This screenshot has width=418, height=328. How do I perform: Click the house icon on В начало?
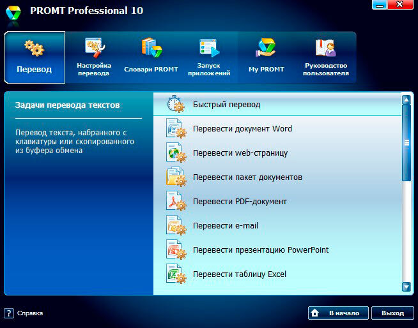coord(315,313)
